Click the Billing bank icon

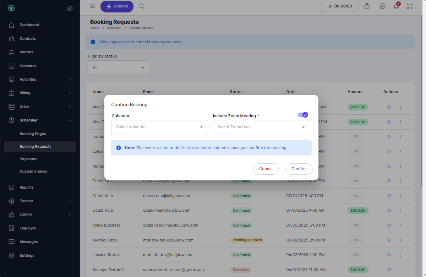pos(12,93)
